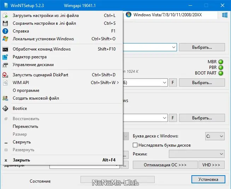Screen dimensions: 231x189
Task: Click the installation progress bar
Action: tap(118, 179)
